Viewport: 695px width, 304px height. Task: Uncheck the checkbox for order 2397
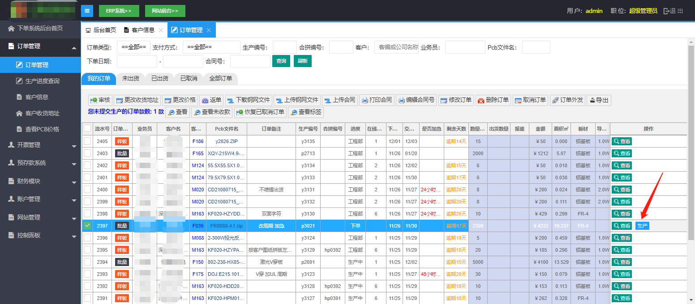(87, 226)
